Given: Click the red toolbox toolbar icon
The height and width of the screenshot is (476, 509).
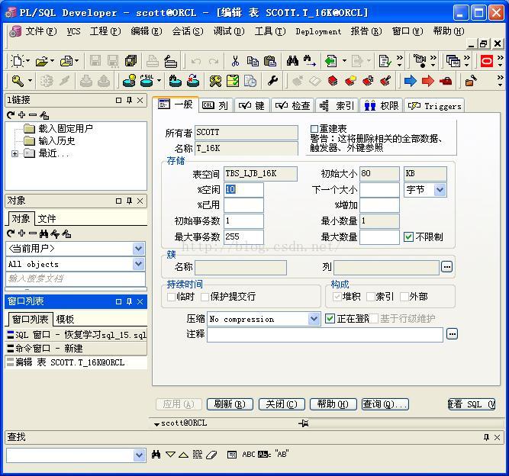Looking at the screenshot, I should click(x=446, y=80).
